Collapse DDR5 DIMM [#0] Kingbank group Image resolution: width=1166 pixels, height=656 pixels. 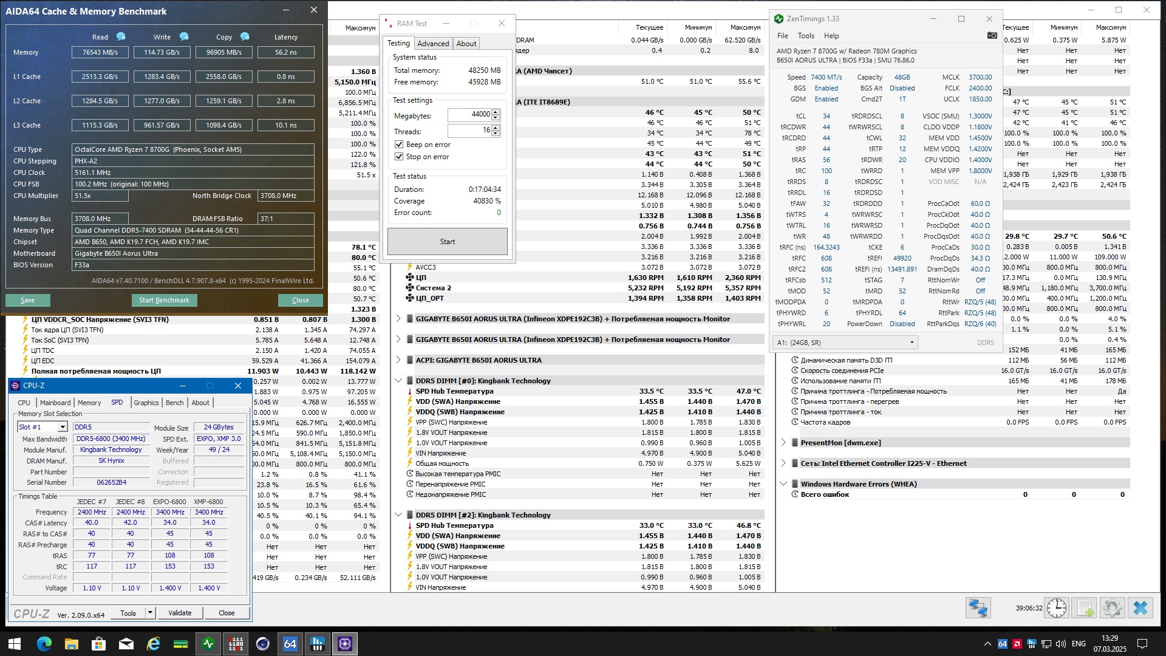(x=398, y=381)
